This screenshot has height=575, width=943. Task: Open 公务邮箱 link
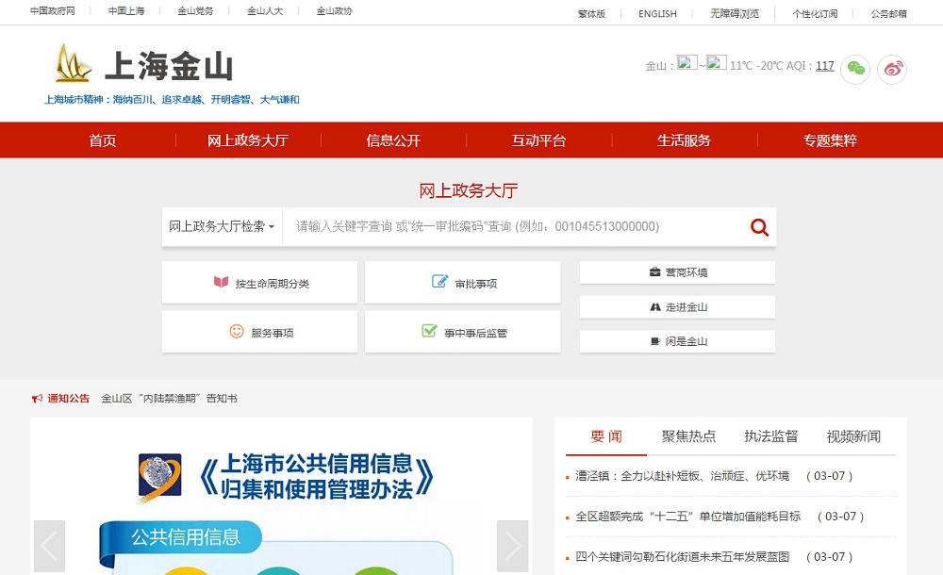click(x=889, y=13)
